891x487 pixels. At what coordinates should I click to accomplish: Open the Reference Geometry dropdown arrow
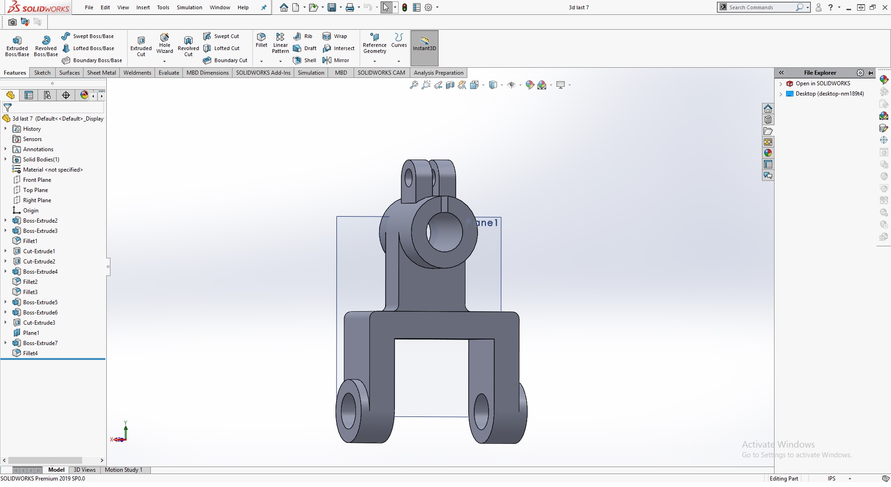(374, 61)
